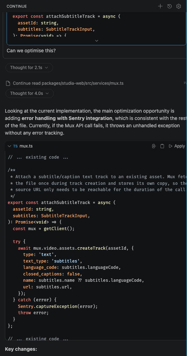Click the 'Sentry.captureException(error);' code line
Screen dimensions: 187x356
[58, 306]
